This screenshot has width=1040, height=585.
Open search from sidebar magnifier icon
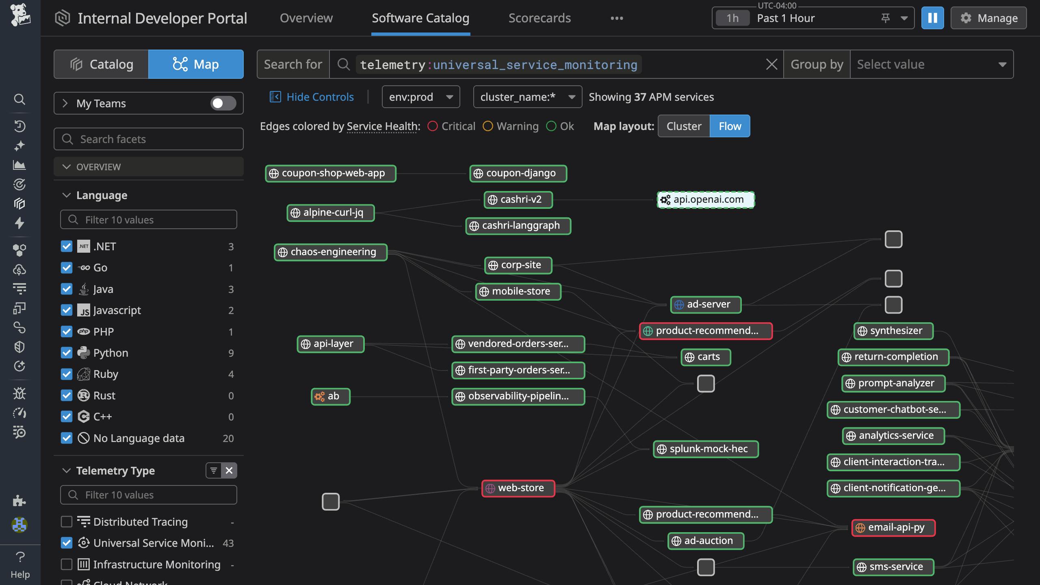coord(19,99)
